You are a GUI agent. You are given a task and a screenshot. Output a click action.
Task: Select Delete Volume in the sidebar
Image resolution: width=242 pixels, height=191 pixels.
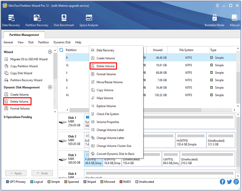[x=19, y=102]
